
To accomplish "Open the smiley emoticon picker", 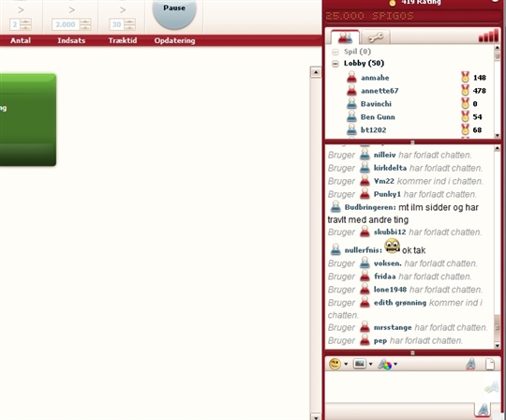I will (335, 364).
